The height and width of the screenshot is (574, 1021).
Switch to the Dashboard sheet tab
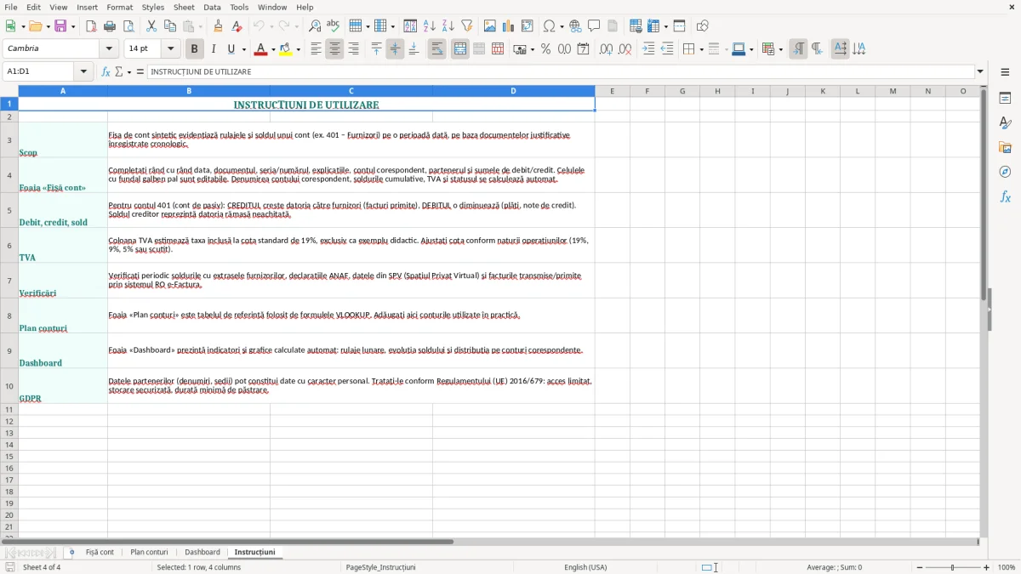pyautogui.click(x=202, y=552)
